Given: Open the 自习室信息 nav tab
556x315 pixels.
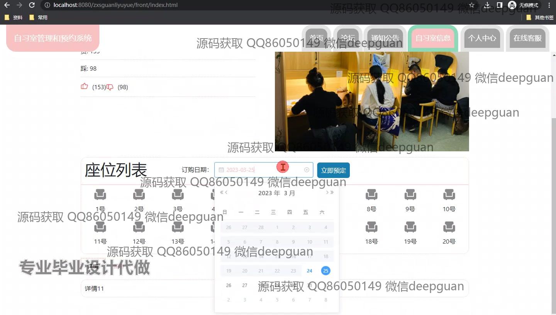Looking at the screenshot, I should pyautogui.click(x=433, y=38).
